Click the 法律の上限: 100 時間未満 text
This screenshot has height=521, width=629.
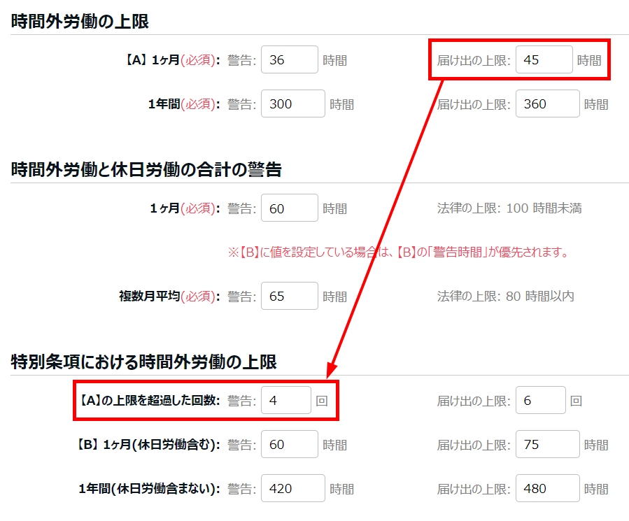pyautogui.click(x=509, y=208)
